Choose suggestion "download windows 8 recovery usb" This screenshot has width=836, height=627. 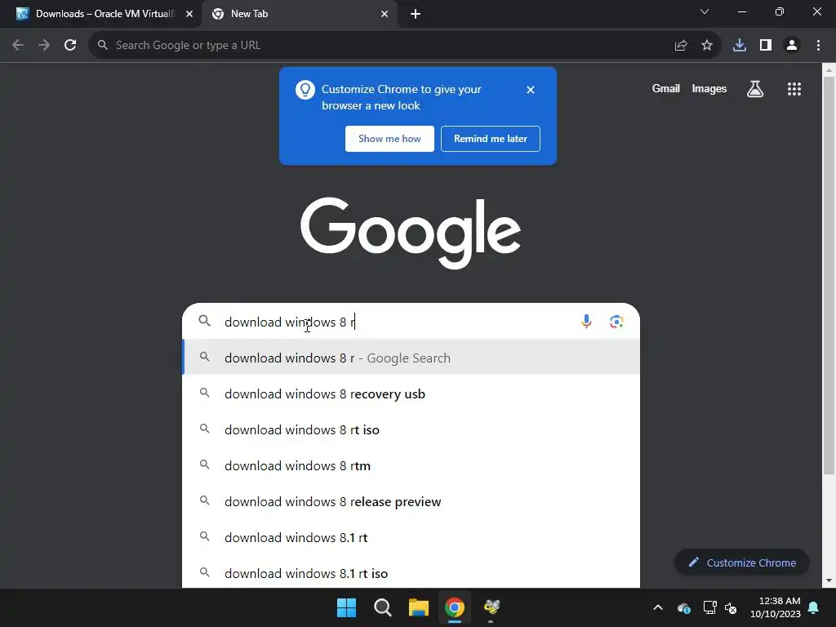tap(411, 394)
